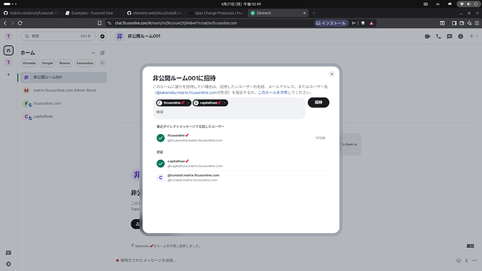Screen dimensions: 482x271
Task: Start a voice call in room
Action: 439,36
